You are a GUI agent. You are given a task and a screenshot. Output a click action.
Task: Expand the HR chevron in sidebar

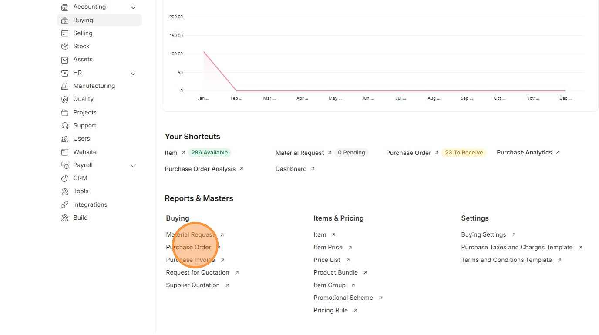pyautogui.click(x=133, y=74)
